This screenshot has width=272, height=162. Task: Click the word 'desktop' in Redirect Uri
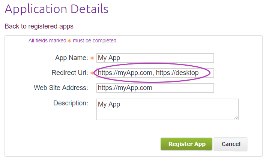point(187,73)
